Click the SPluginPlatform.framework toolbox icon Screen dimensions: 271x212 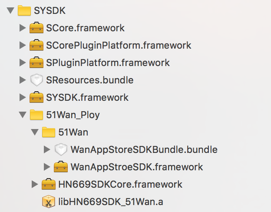pyautogui.click(x=36, y=62)
